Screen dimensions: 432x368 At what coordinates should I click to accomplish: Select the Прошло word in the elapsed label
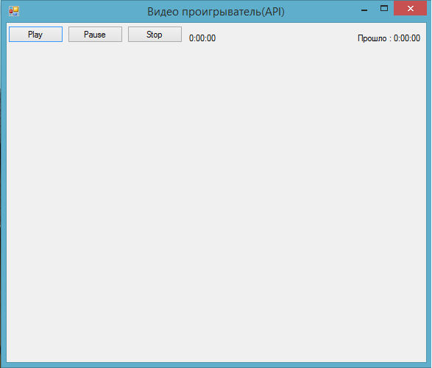[x=372, y=38]
